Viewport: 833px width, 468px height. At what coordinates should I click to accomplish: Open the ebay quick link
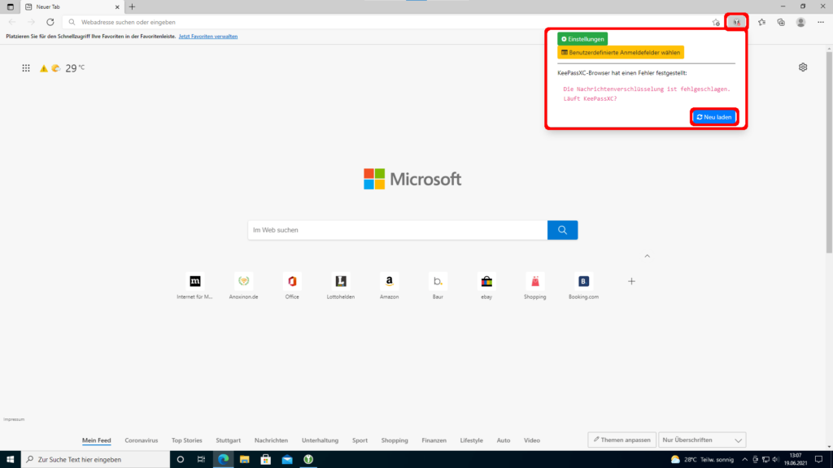point(486,287)
